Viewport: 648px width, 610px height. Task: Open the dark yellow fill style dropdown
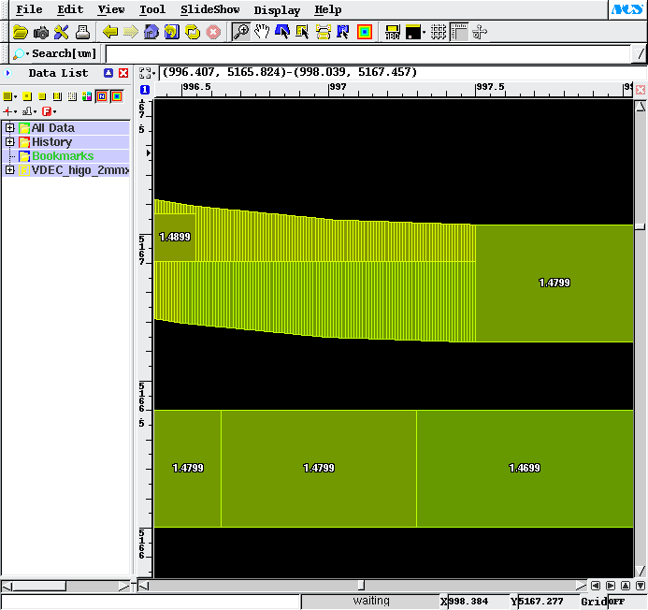tap(9, 96)
